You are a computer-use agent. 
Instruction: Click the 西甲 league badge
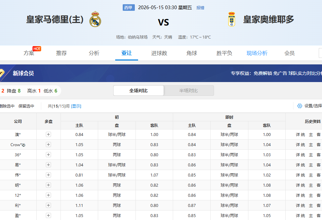(129, 8)
